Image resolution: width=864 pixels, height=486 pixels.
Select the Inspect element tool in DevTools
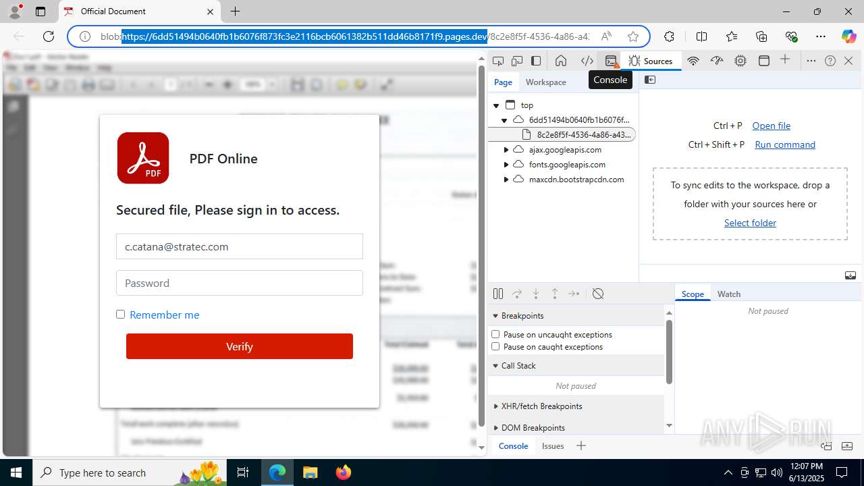(498, 61)
